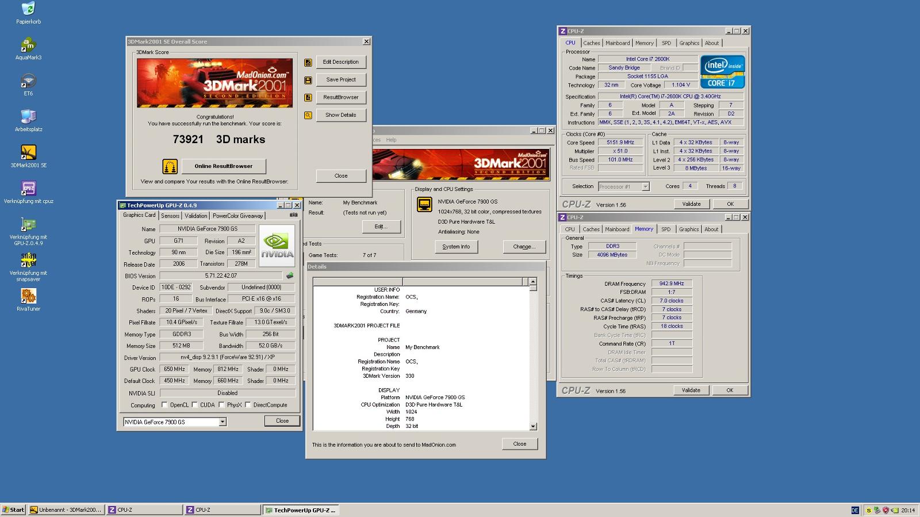
Task: Click the Online ResultBrowser yellow icon
Action: tap(170, 167)
